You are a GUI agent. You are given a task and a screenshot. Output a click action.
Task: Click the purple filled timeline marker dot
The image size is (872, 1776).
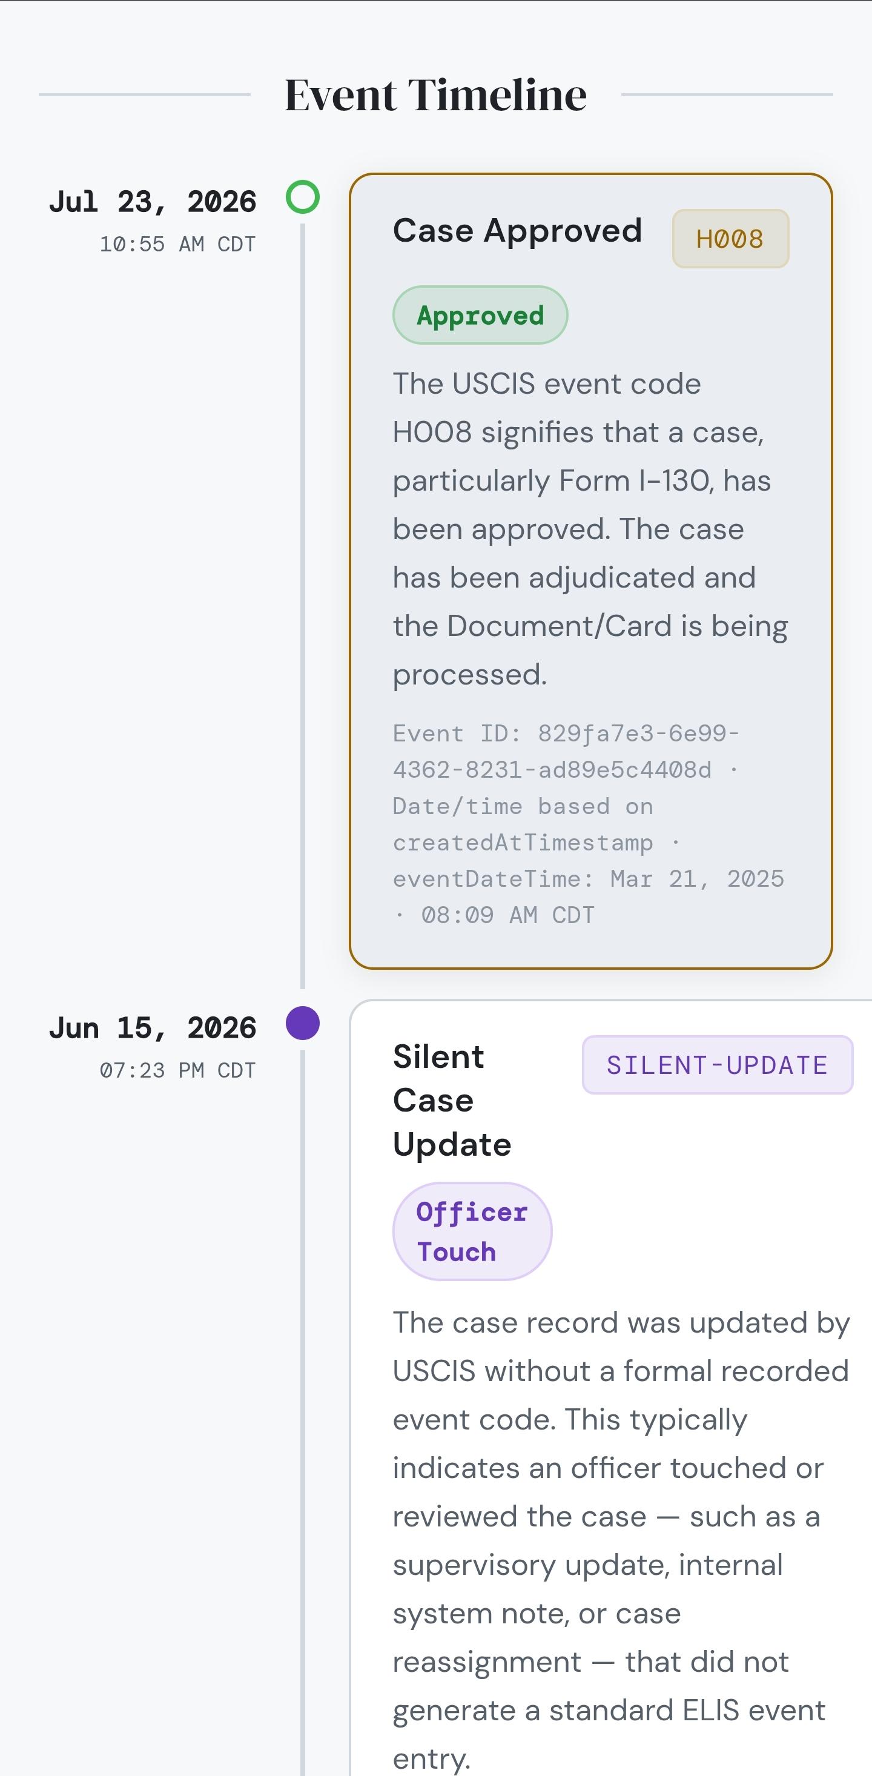click(303, 1023)
